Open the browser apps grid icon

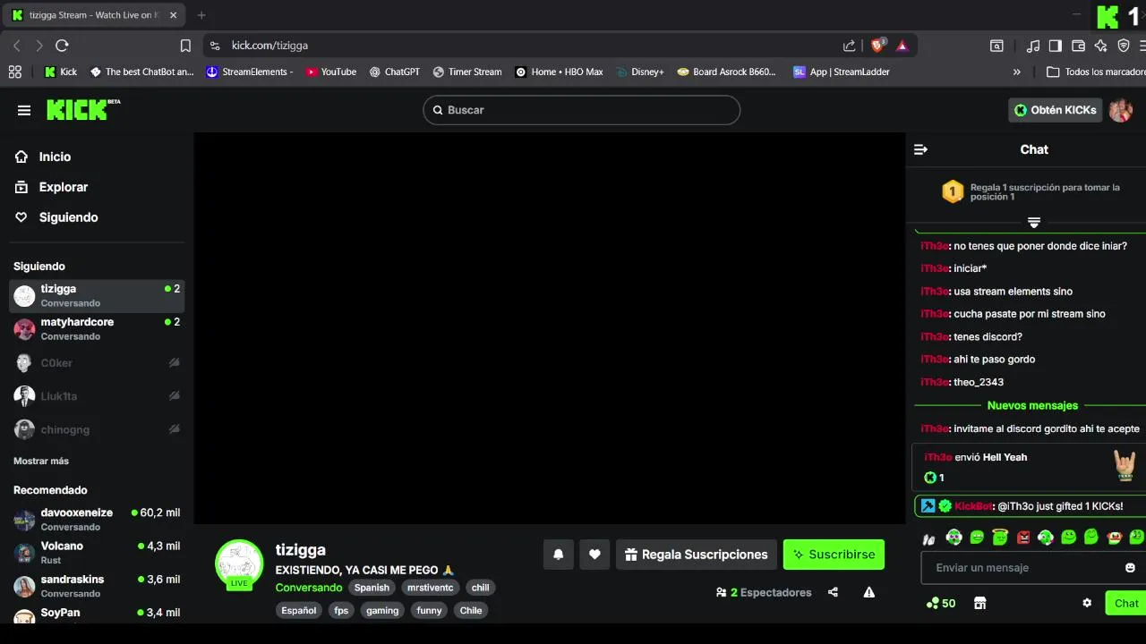click(x=14, y=72)
